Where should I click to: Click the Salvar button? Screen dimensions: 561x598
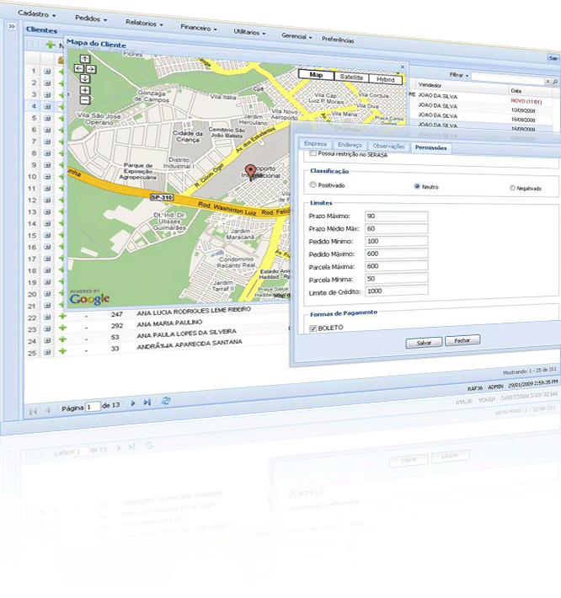(424, 343)
